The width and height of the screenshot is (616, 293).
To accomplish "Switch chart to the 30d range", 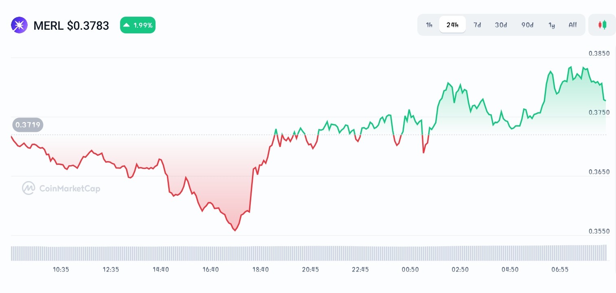I will (x=501, y=25).
